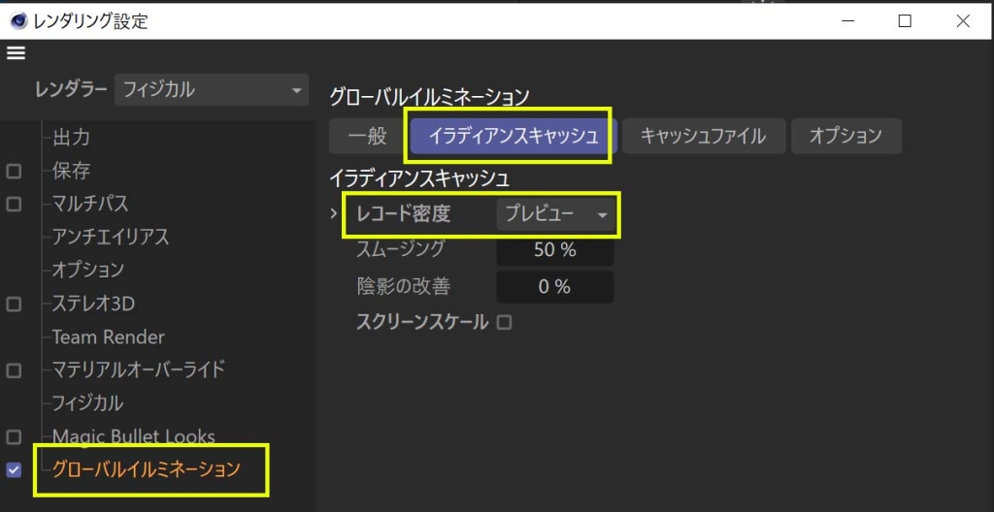Enable the マルチパス checkbox
The width and height of the screenshot is (994, 512).
tap(14, 204)
